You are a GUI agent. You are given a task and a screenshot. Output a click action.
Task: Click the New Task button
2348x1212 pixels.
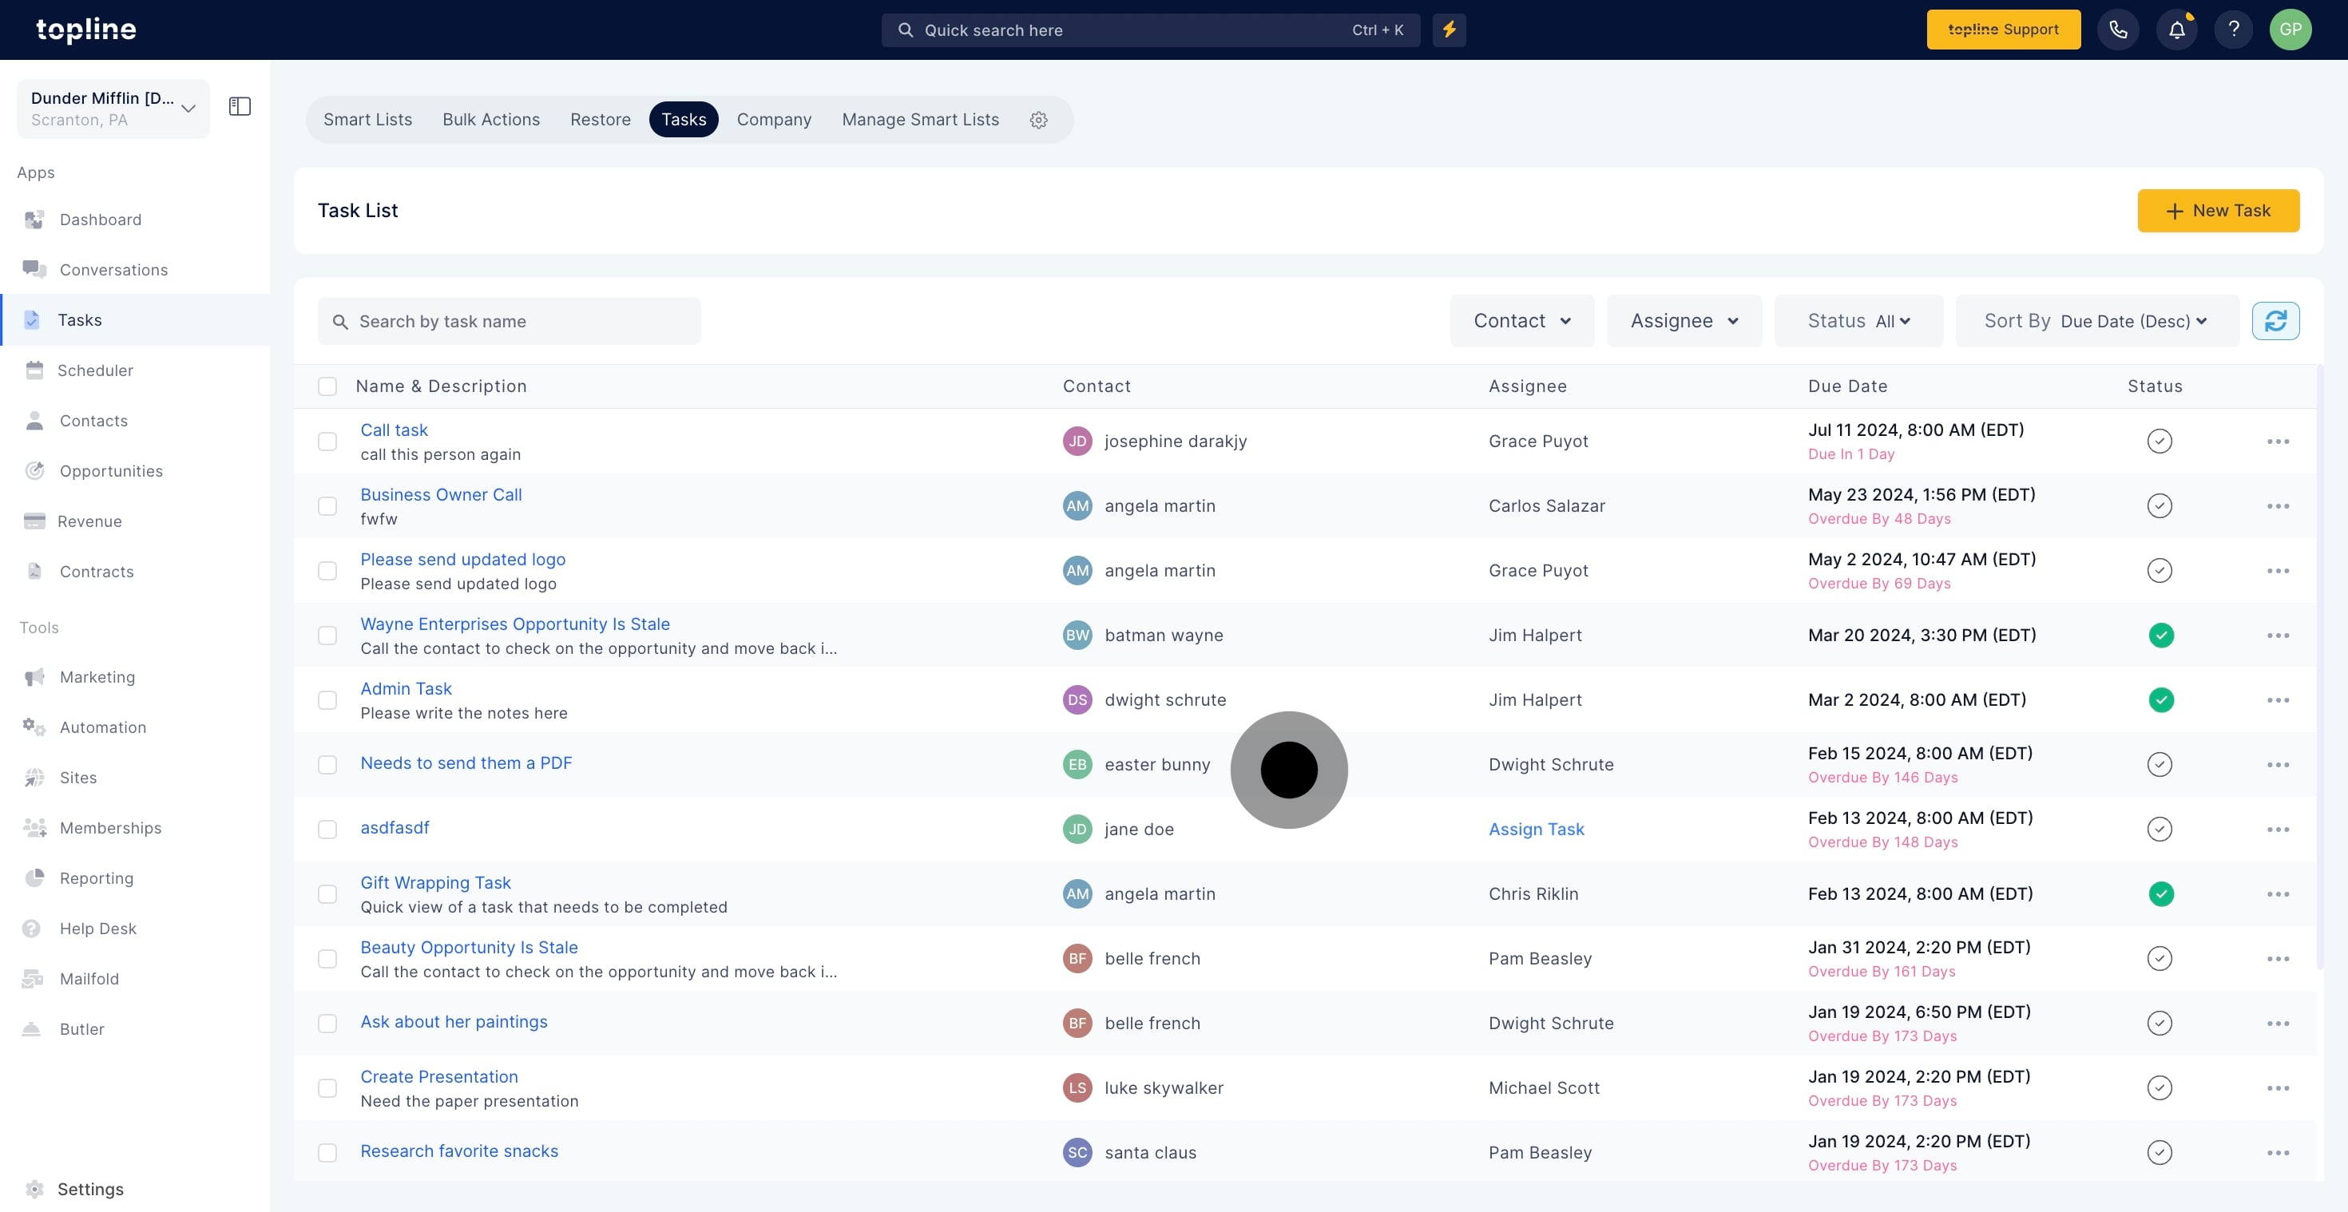[2218, 211]
